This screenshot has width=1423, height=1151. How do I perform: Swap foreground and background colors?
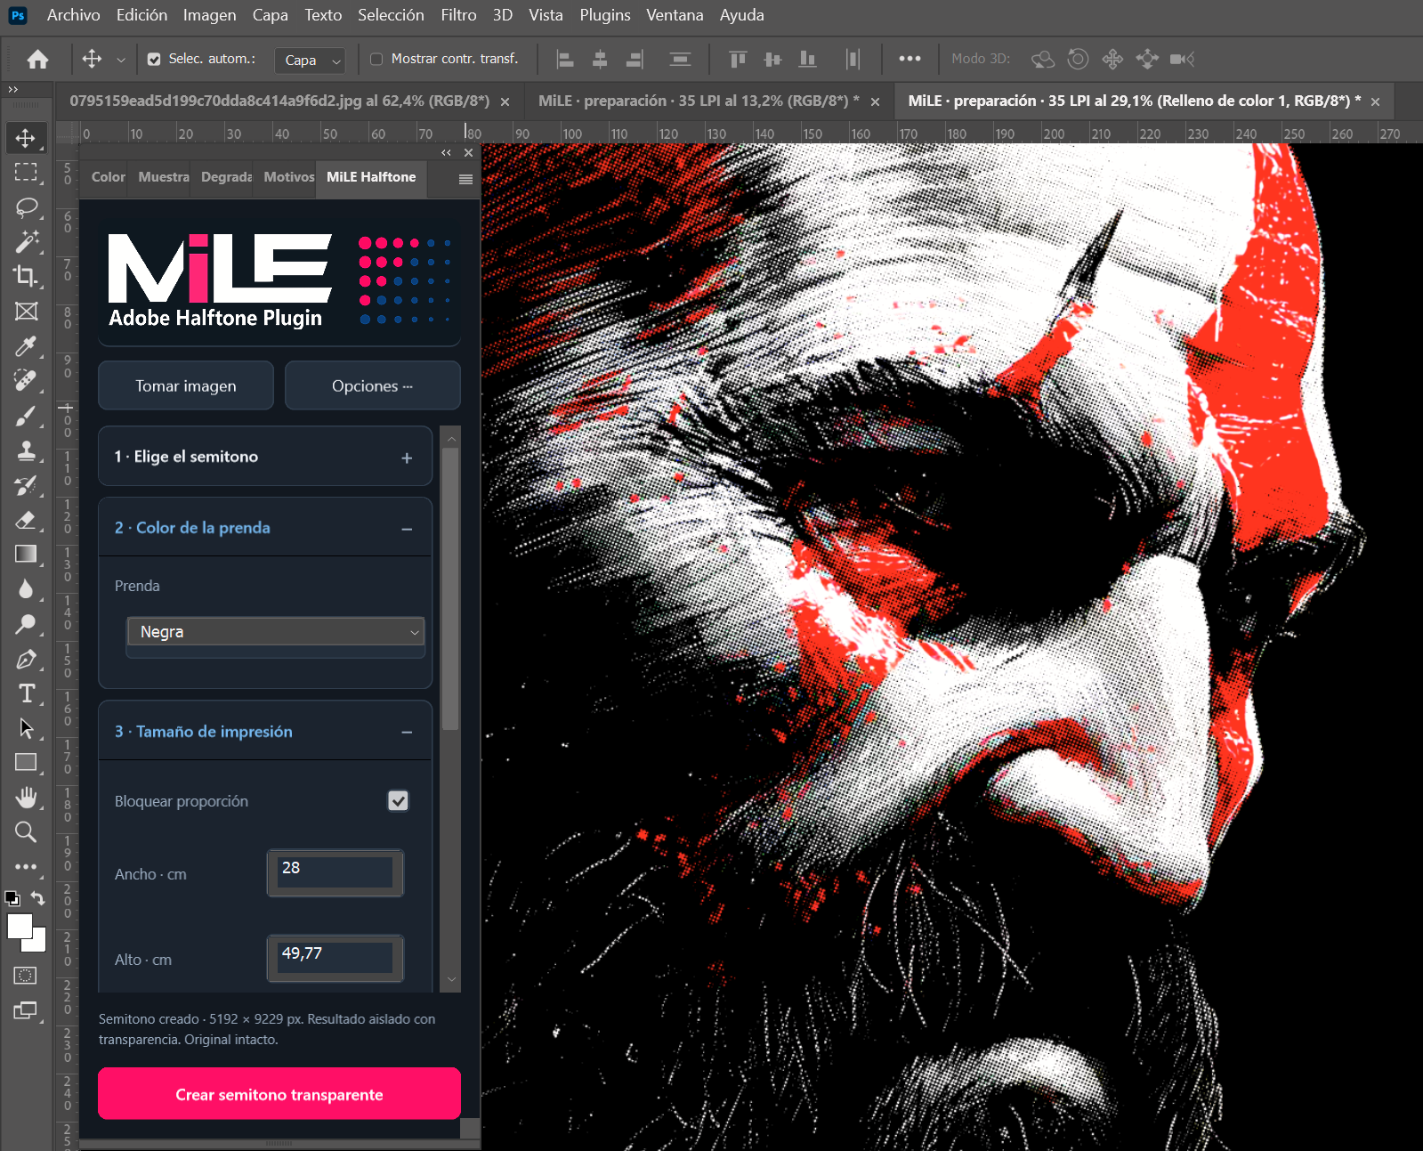pyautogui.click(x=37, y=898)
